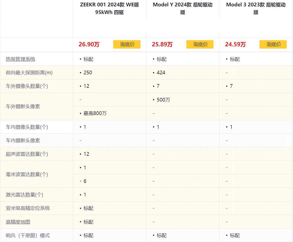The height and width of the screenshot is (242, 293).
Task: Select the ZEEKR 001 2024款 WE版 column header
Action: 110,8
